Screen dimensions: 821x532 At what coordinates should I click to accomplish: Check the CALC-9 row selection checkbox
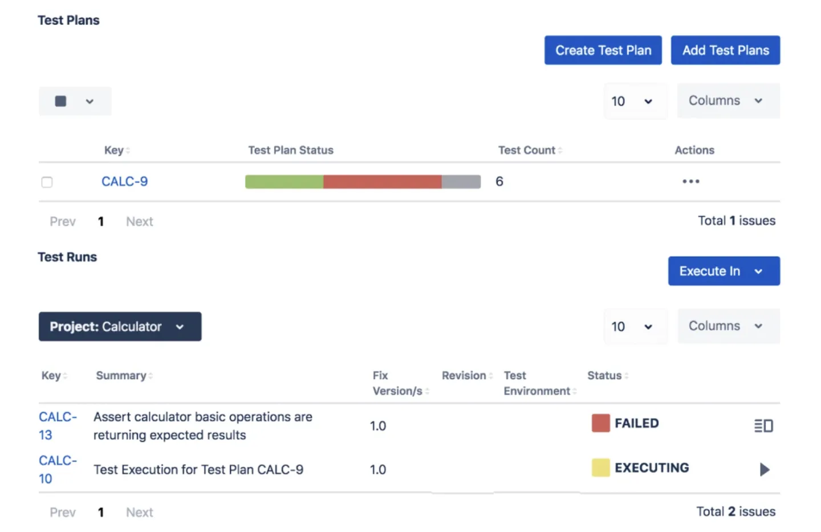[47, 182]
